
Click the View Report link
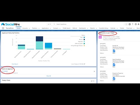coord(15,64)
